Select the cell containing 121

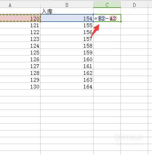[x=20, y=25]
